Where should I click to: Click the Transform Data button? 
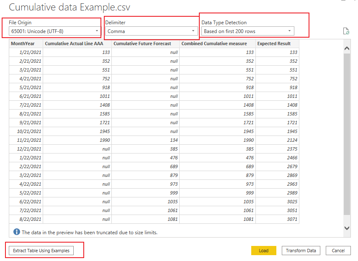pos(301,251)
